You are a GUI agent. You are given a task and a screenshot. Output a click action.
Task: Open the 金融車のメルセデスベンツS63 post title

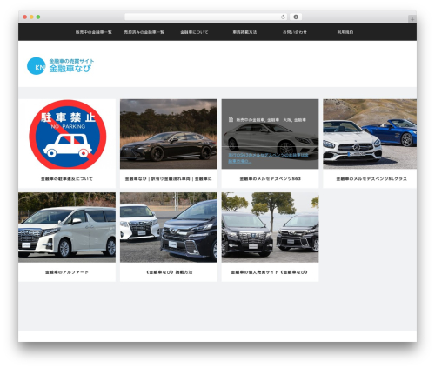click(270, 179)
